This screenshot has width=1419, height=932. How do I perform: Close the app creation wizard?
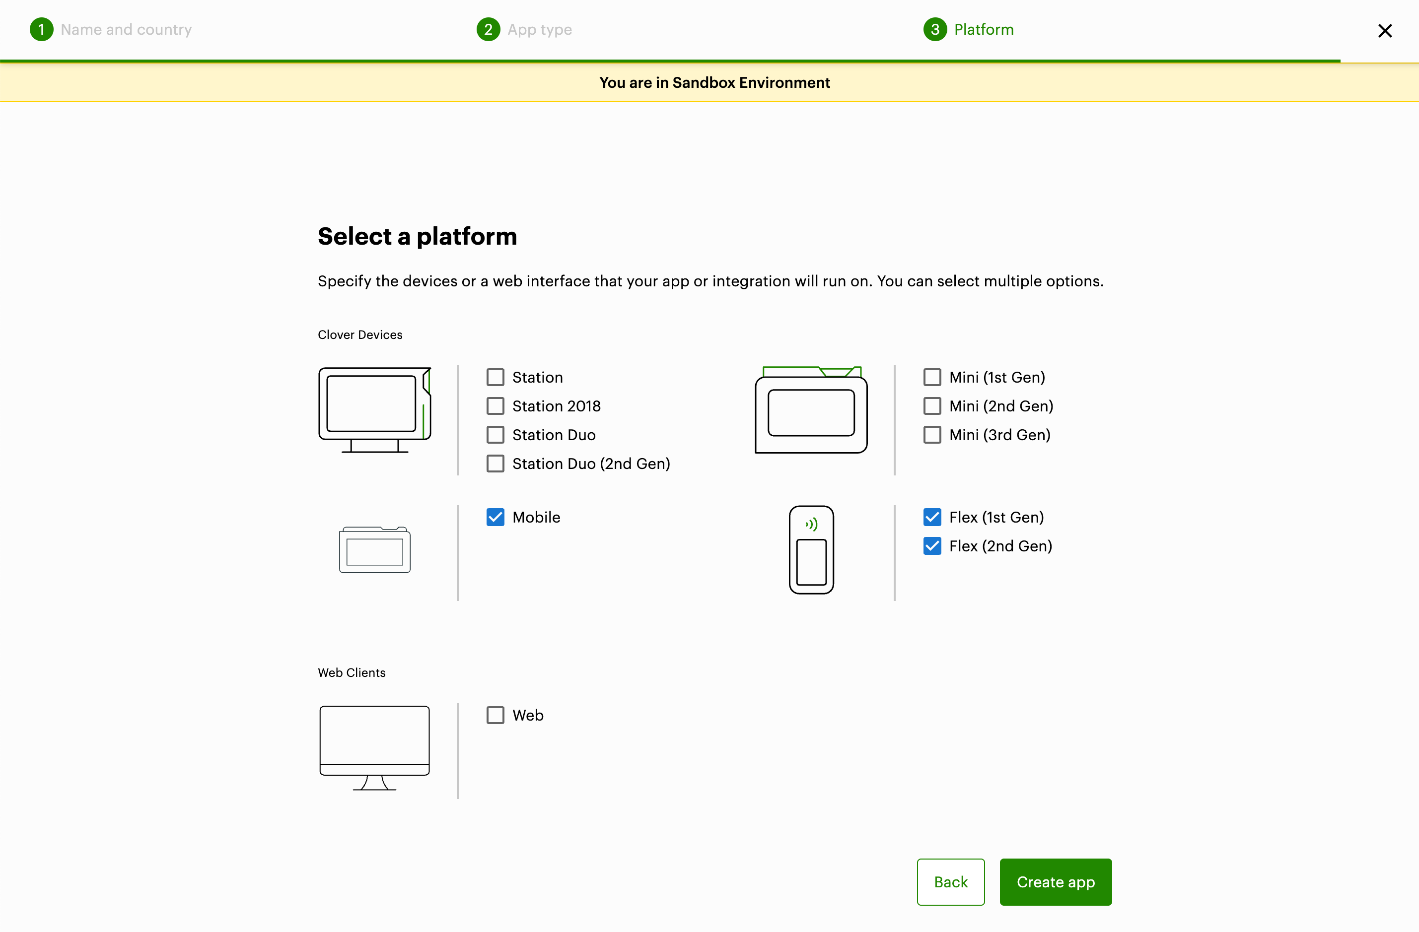(1384, 31)
